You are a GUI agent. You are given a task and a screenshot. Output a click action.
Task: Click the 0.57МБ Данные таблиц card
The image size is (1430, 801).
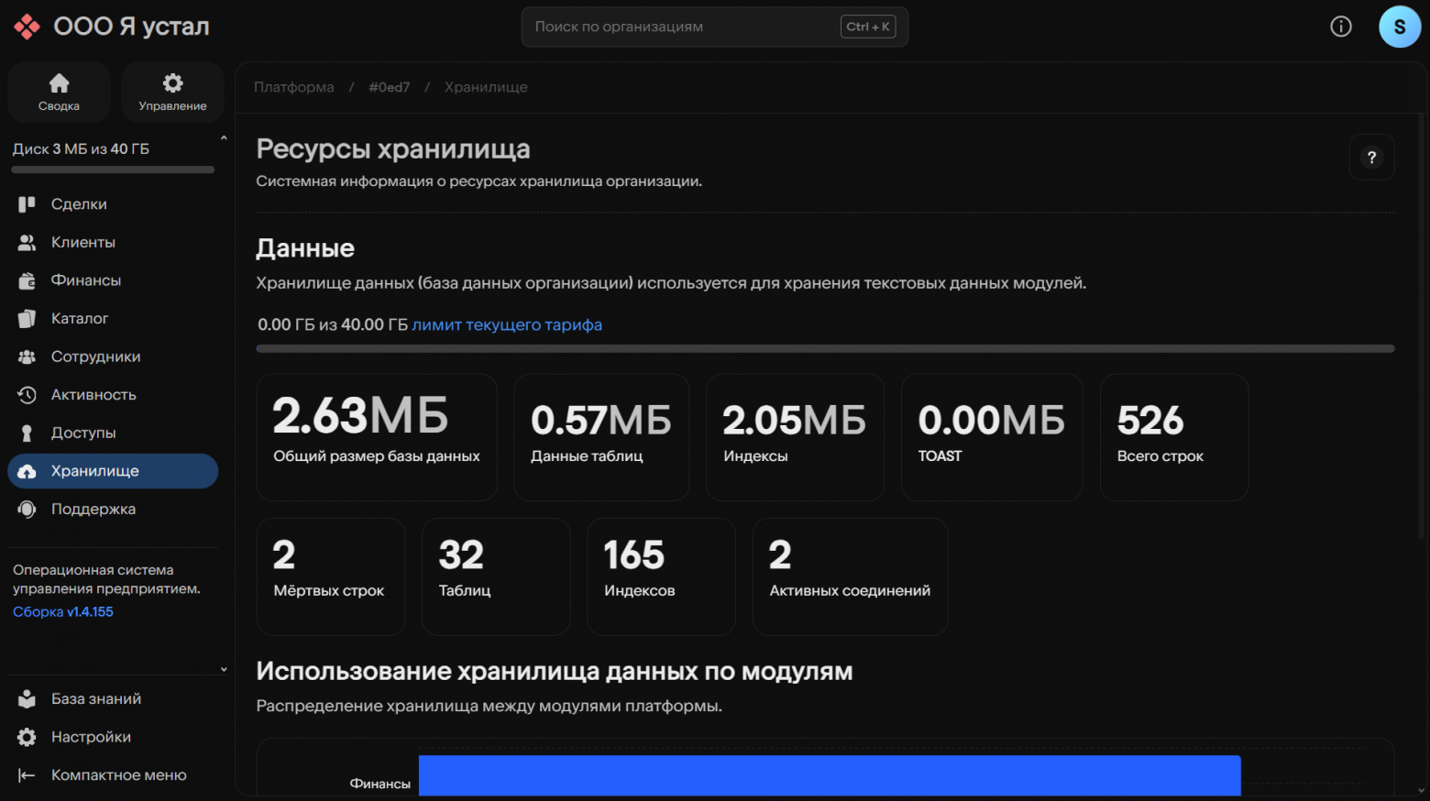[601, 437]
